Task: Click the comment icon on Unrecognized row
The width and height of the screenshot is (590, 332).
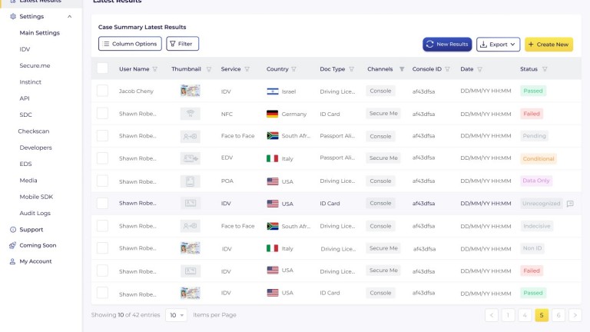Action: 570,204
